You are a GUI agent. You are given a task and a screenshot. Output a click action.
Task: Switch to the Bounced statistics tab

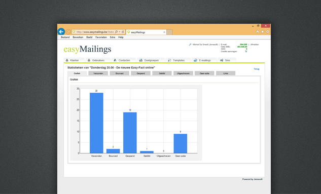pos(120,73)
